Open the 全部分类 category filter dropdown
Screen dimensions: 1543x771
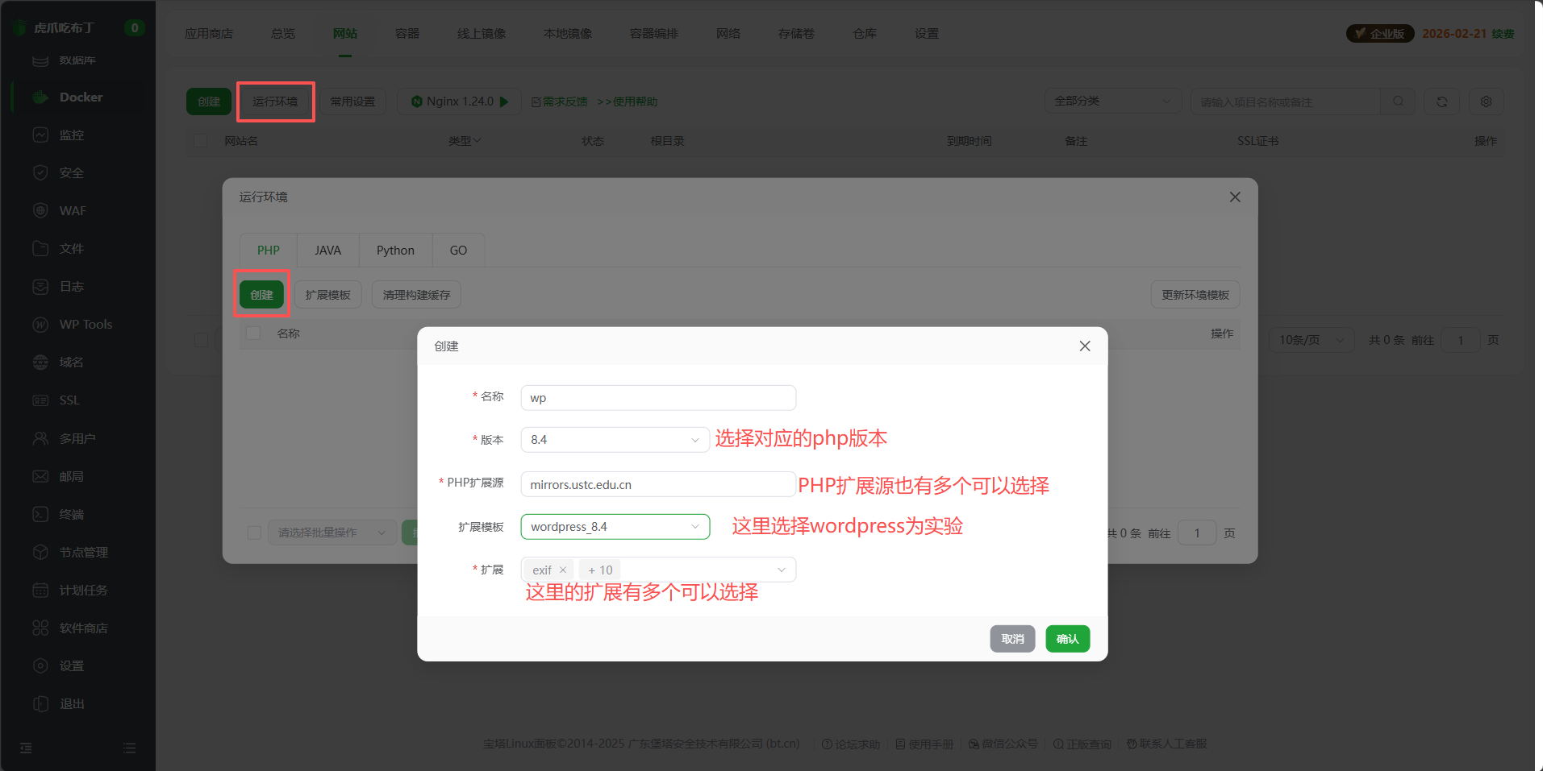(1111, 102)
